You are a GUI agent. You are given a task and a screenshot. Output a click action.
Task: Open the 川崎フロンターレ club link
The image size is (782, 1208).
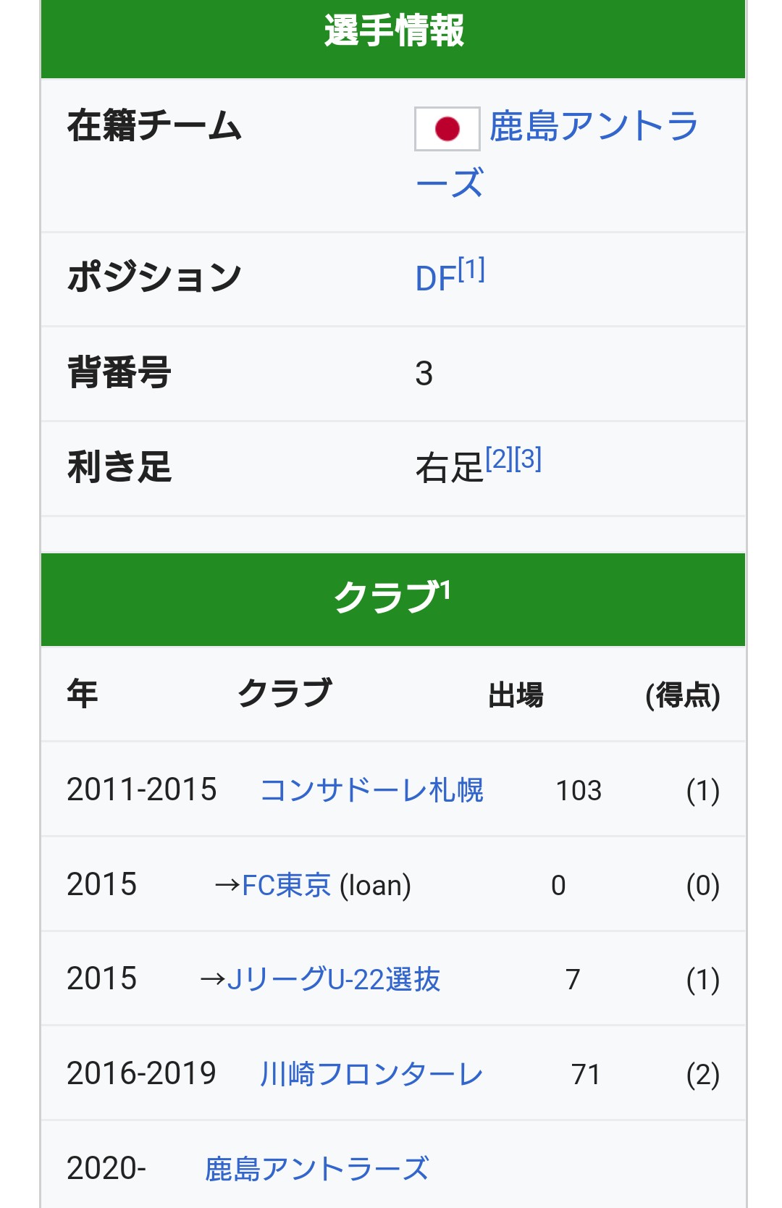[x=371, y=1074]
